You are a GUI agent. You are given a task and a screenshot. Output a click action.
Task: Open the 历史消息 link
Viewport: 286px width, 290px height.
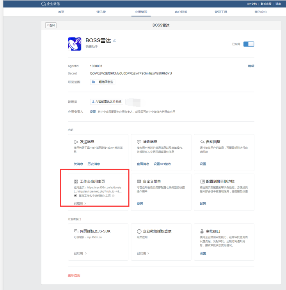(x=94, y=164)
